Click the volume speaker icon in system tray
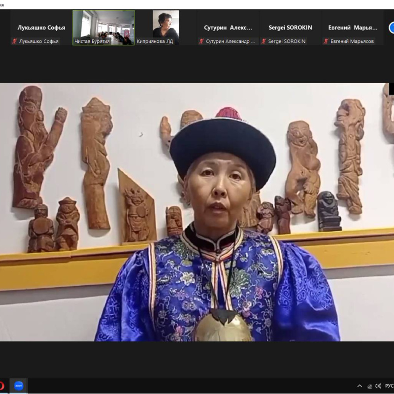 pyautogui.click(x=378, y=386)
